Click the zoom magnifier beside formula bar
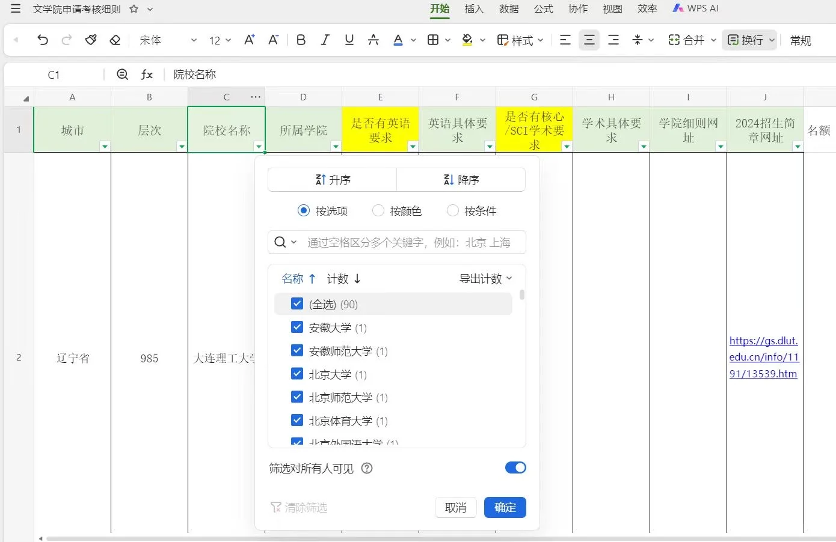 (123, 75)
